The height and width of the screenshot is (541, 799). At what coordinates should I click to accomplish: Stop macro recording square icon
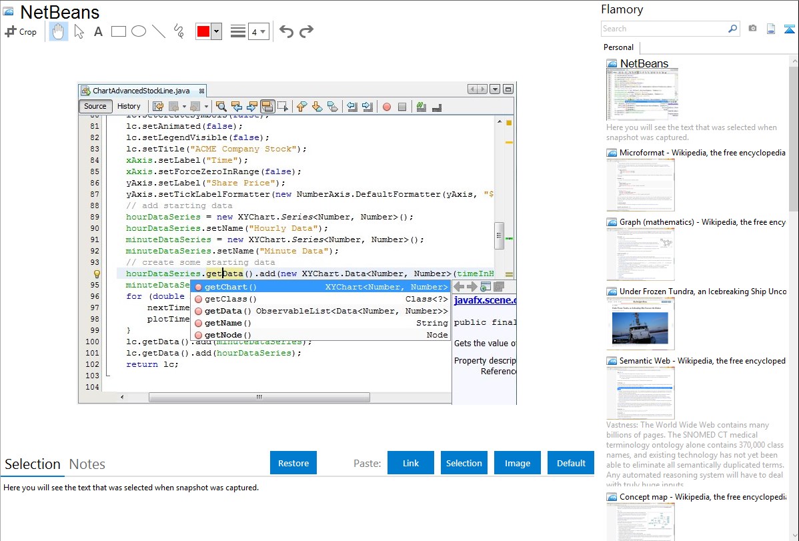pos(402,107)
